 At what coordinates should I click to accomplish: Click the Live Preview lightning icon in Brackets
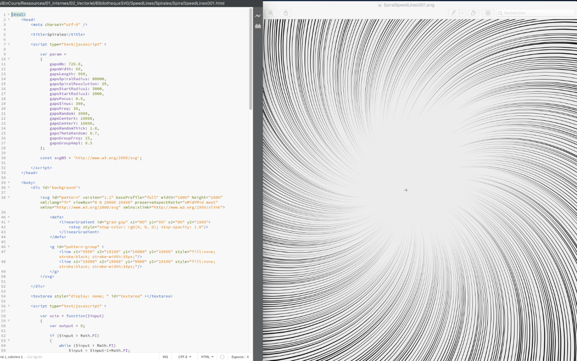click(258, 16)
